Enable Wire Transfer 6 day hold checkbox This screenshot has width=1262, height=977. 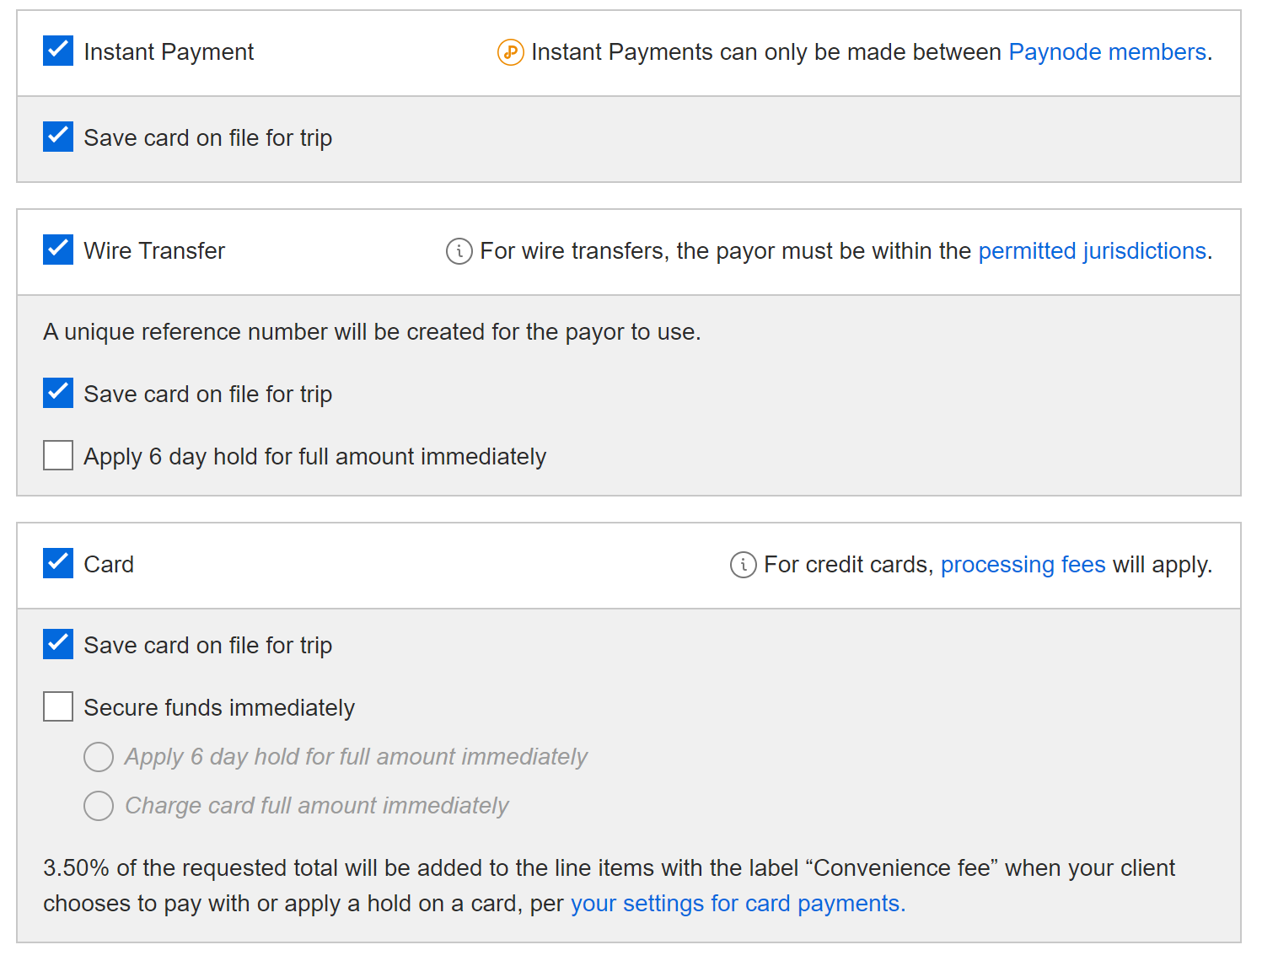coord(58,455)
